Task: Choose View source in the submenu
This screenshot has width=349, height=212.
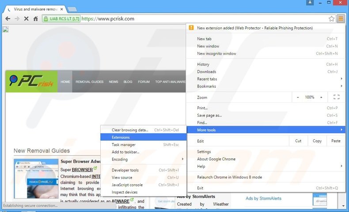Action: (x=144, y=177)
